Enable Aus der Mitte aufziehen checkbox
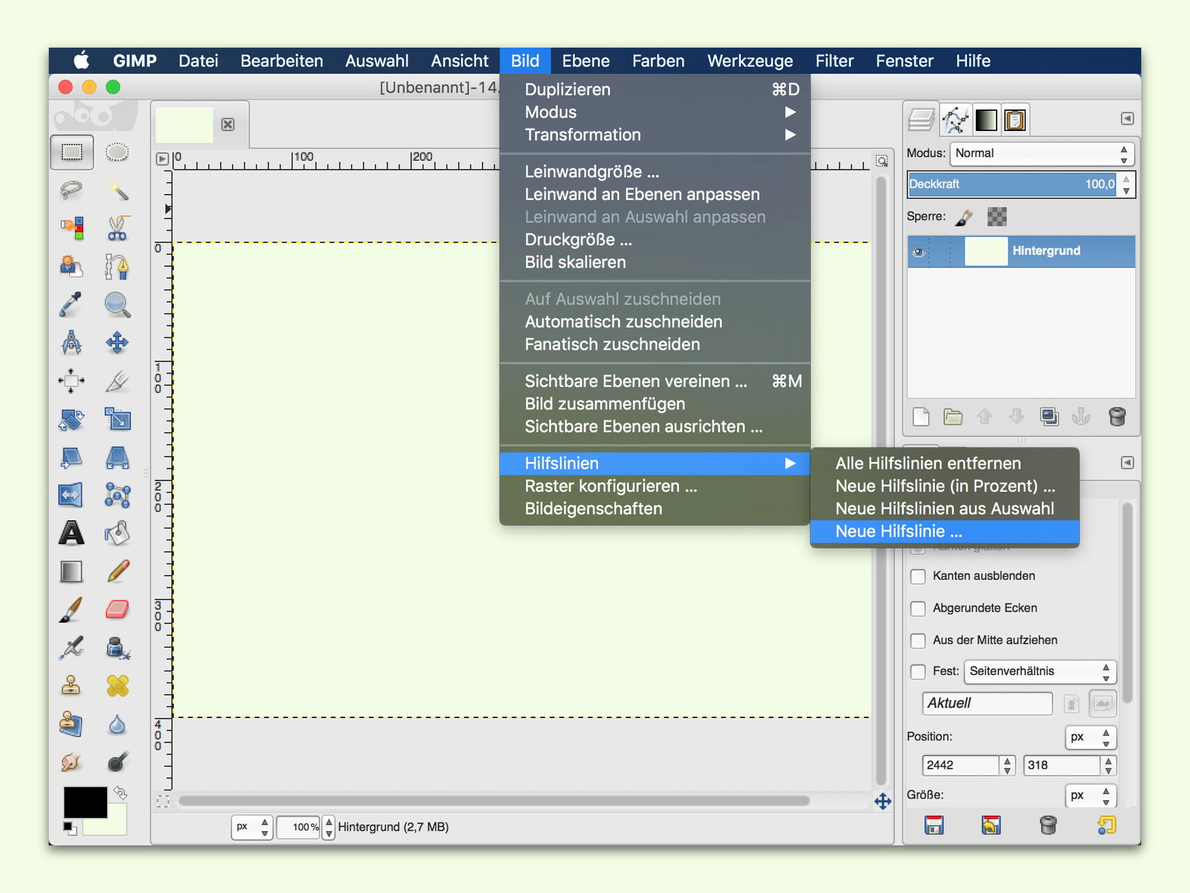The height and width of the screenshot is (893, 1190). [x=919, y=641]
